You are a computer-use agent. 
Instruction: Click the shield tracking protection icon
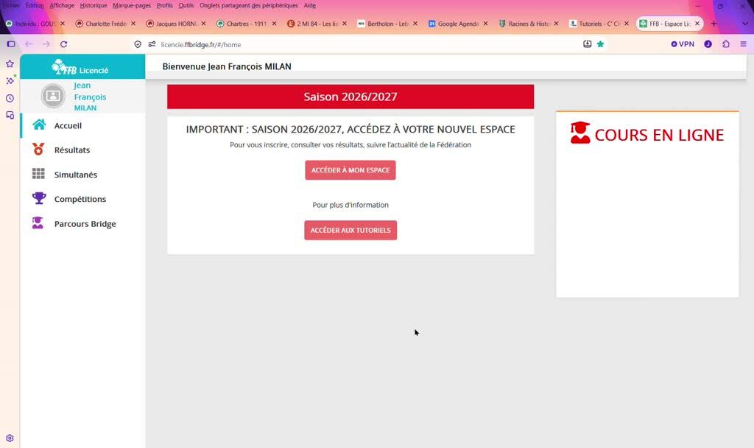tap(138, 44)
